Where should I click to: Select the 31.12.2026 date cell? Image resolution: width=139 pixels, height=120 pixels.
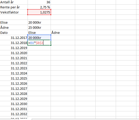[14, 83]
